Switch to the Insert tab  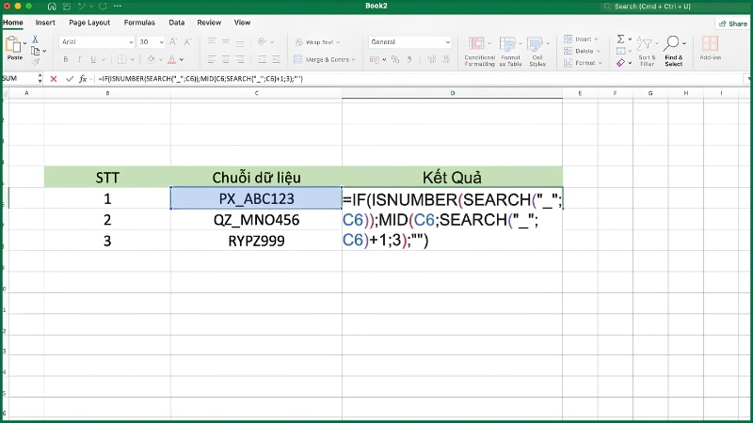(x=45, y=23)
